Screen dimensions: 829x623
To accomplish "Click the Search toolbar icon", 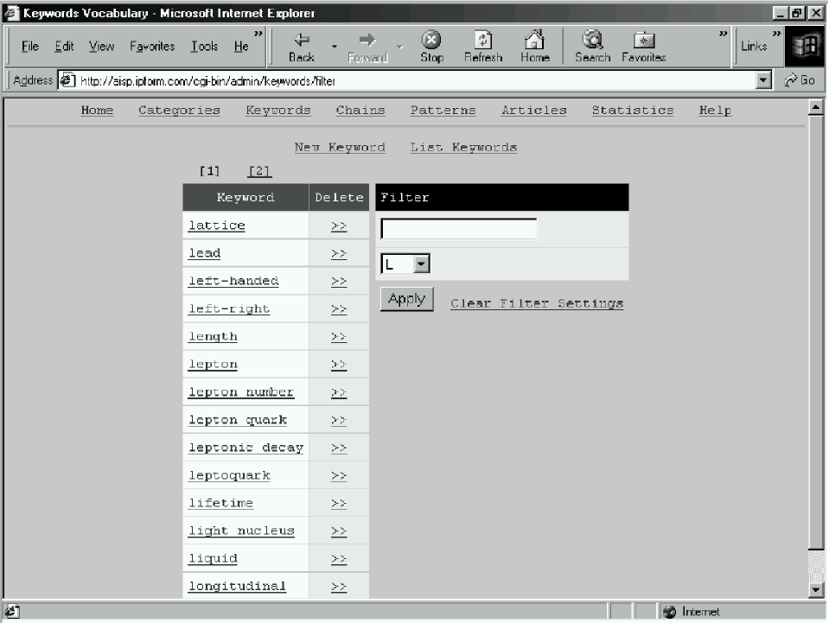I will tap(593, 40).
